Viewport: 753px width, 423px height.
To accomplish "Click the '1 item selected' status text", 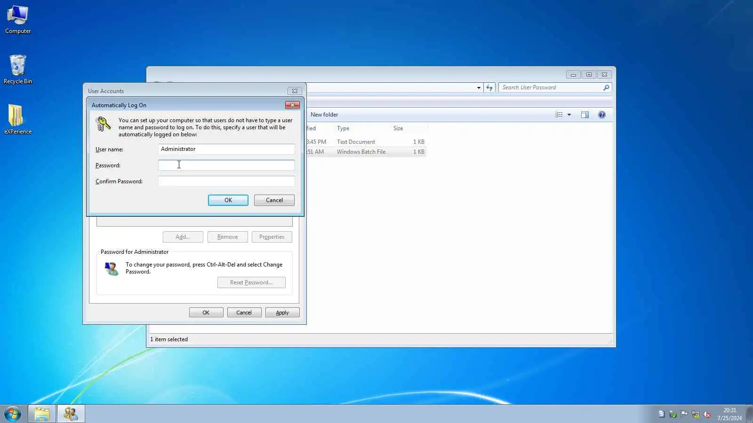I will [x=169, y=339].
